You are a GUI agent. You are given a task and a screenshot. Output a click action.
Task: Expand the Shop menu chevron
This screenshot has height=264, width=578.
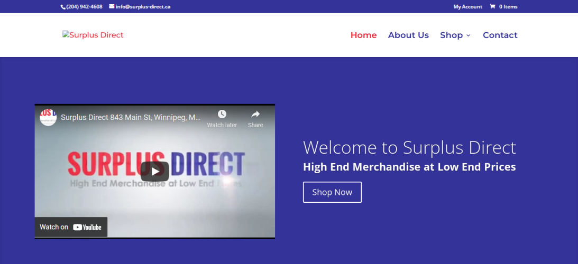(x=468, y=35)
